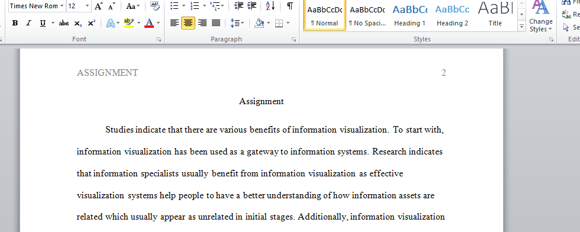Open the Text Effects dropdown arrow

pyautogui.click(x=118, y=23)
